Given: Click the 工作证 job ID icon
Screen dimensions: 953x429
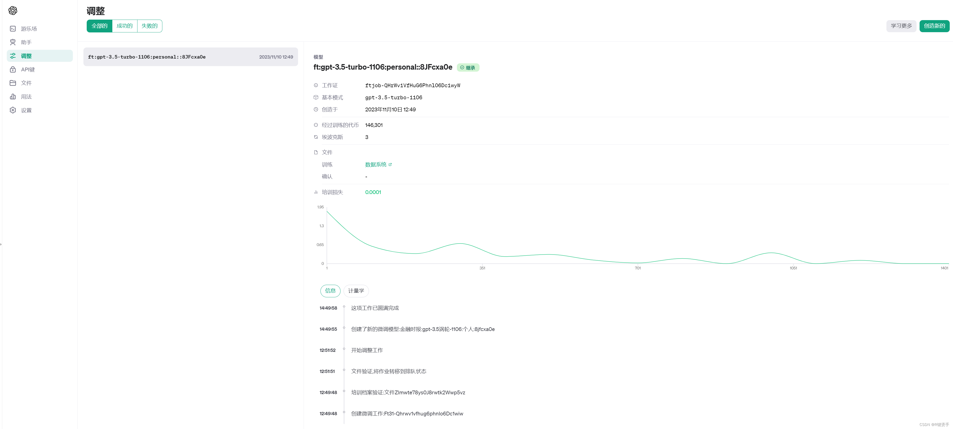Looking at the screenshot, I should click(x=316, y=85).
